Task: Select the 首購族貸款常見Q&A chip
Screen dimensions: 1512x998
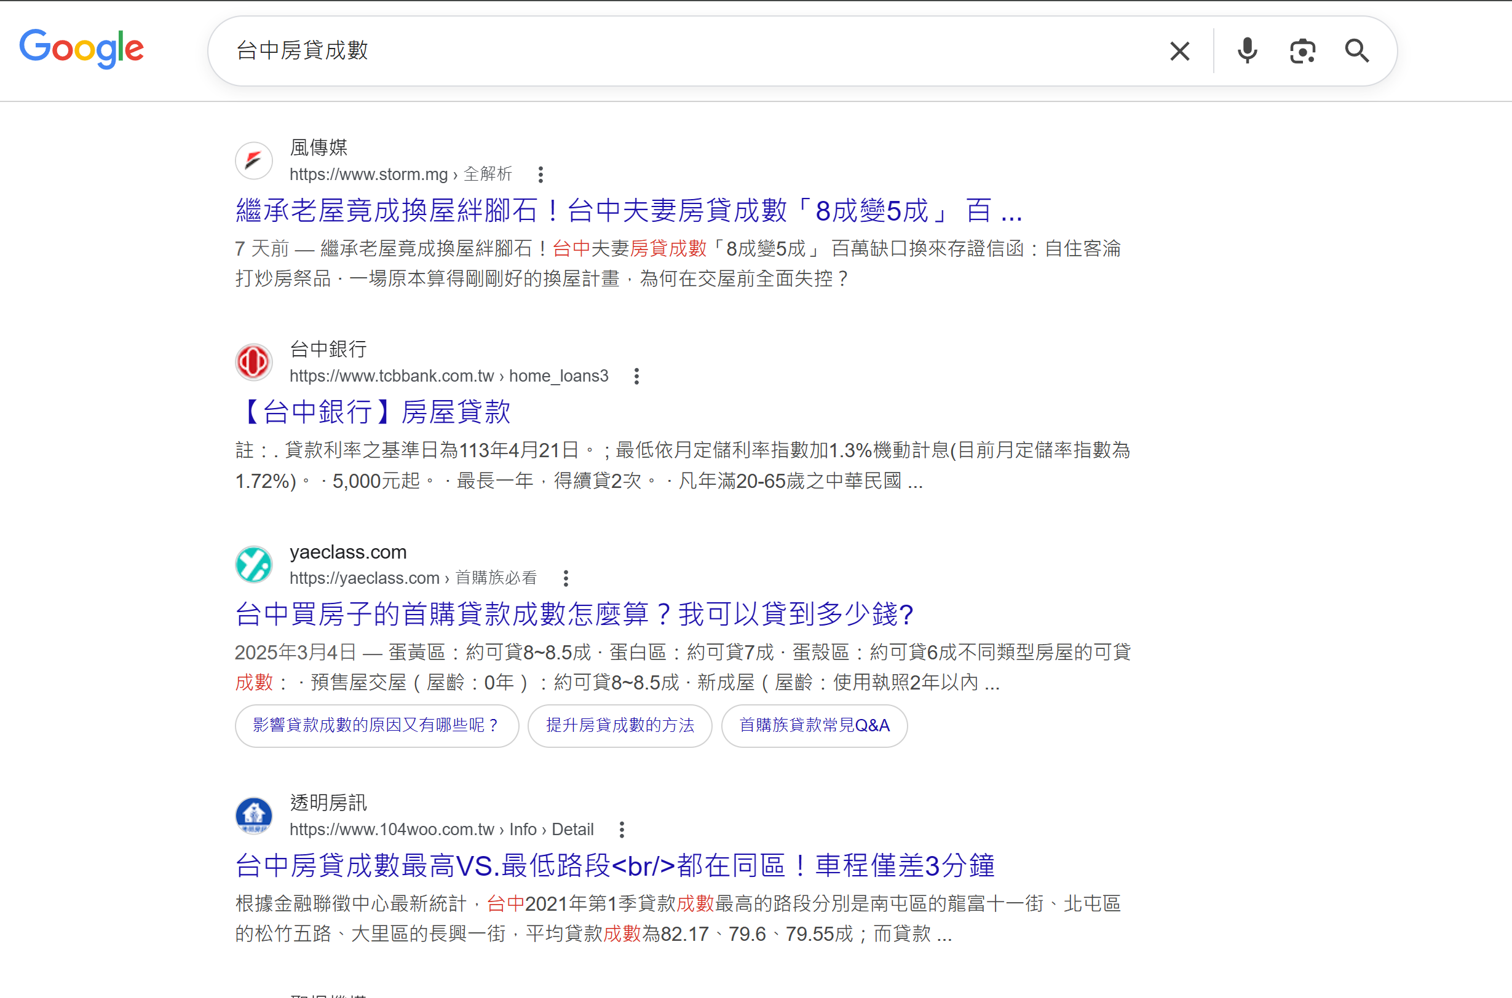Action: point(813,726)
